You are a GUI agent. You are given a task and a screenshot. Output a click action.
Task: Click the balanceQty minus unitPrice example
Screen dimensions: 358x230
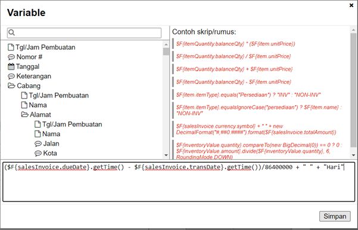click(234, 82)
